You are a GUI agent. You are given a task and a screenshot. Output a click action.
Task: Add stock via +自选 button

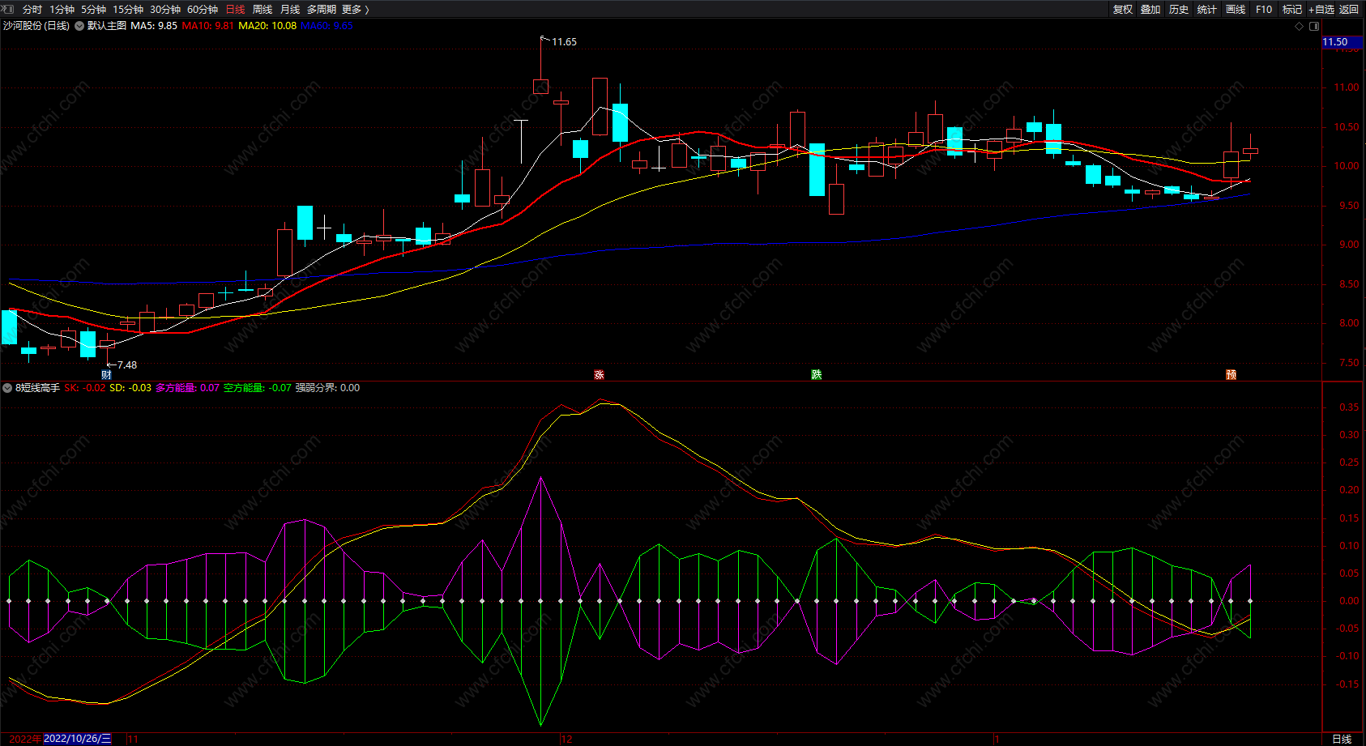click(1321, 9)
